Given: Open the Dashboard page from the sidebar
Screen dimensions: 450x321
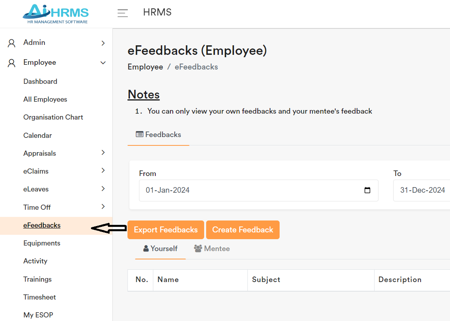Looking at the screenshot, I should click(40, 81).
